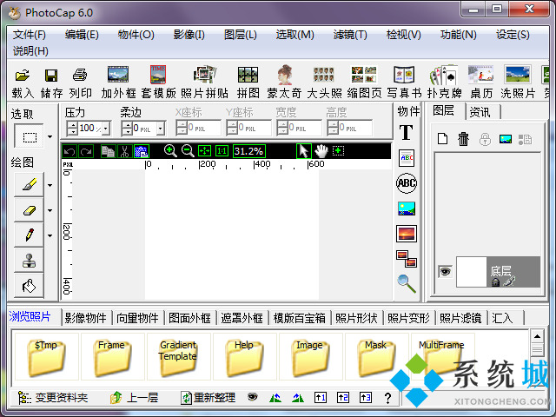
Task: Click the 重新整理 refresh button
Action: (208, 398)
